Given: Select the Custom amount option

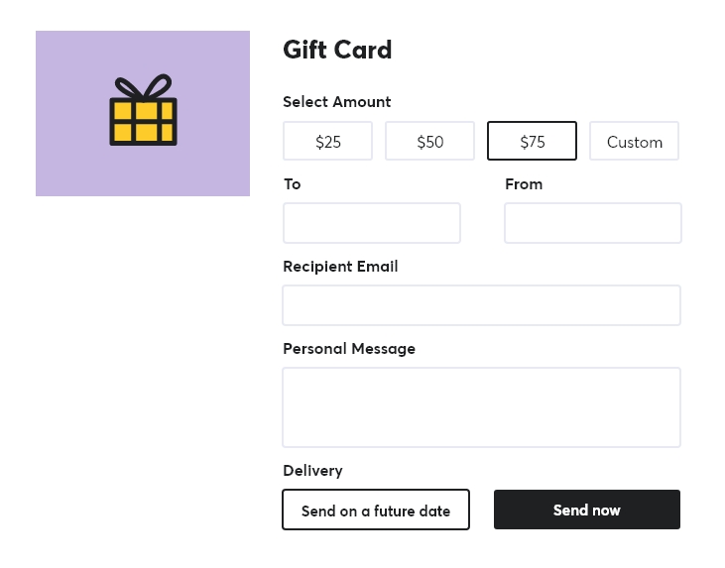Looking at the screenshot, I should [x=634, y=141].
